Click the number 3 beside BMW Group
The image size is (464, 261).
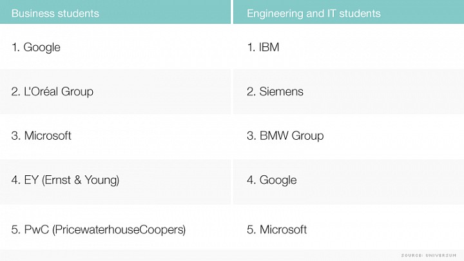pos(251,135)
